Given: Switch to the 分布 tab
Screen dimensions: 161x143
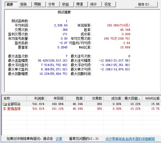Looking at the screenshot, I should 53,4.
